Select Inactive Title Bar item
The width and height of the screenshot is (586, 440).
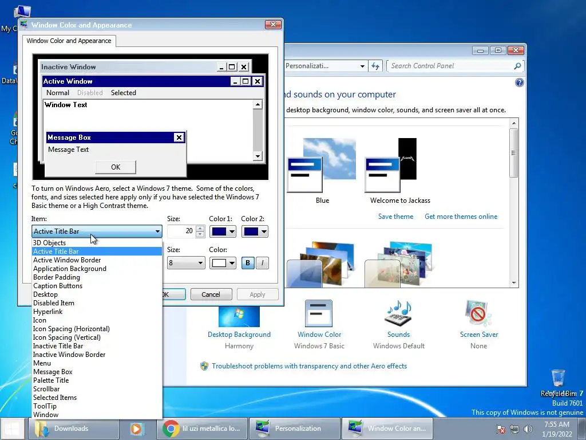97,346
